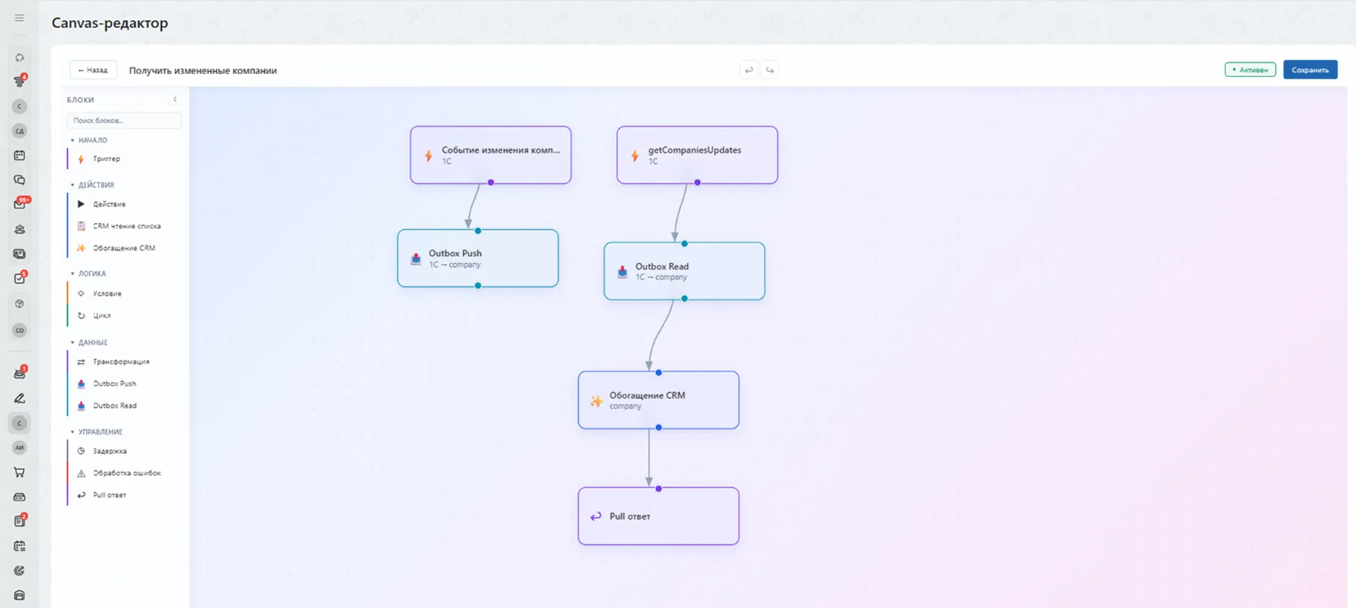The image size is (1356, 608).
Task: Open the pen signature icon in sidebar
Action: (x=19, y=398)
